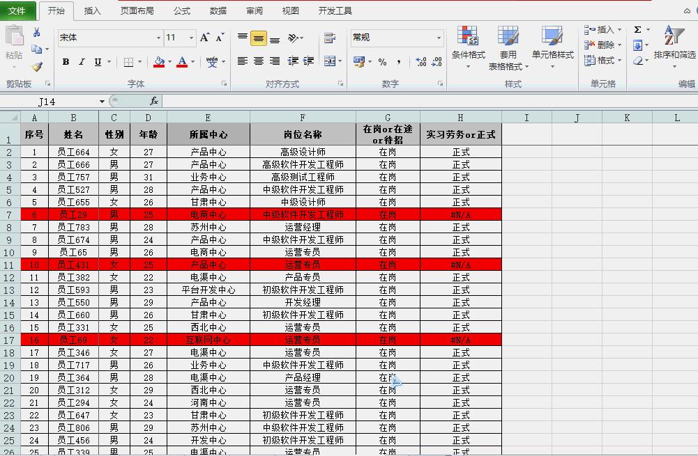Click the Format Painter icon

coord(37,67)
